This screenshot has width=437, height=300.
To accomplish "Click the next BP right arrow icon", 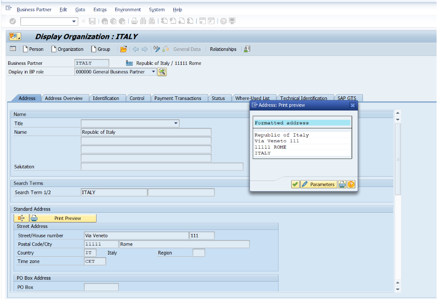I will click(144, 49).
